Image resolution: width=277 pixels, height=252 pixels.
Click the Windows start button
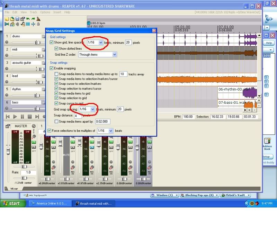point(13,203)
